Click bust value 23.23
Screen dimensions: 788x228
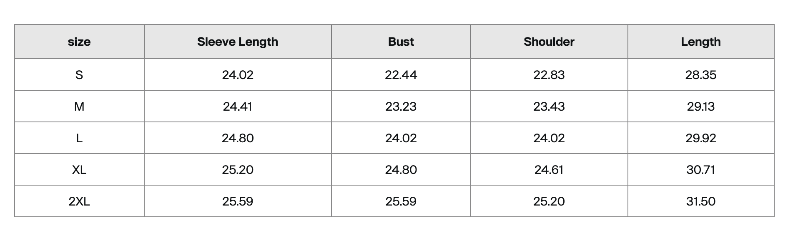point(401,107)
